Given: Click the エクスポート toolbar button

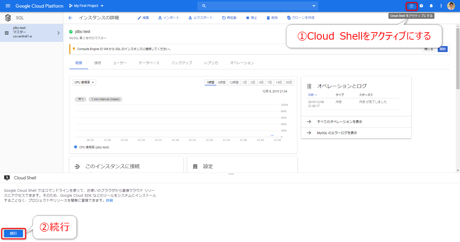Looking at the screenshot, I should [x=200, y=18].
